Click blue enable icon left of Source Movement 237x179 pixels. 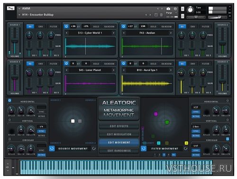(x=52, y=149)
